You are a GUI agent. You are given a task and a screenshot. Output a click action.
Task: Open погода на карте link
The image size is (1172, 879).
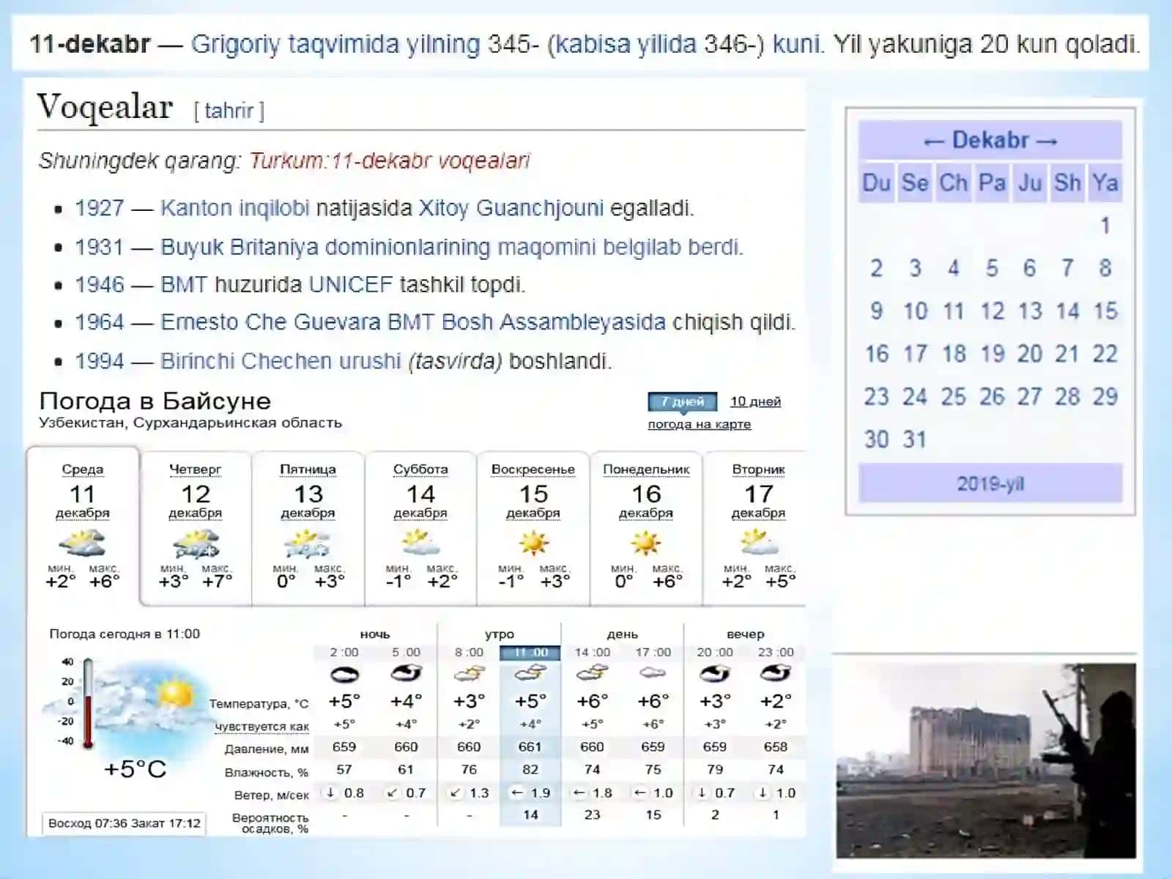699,424
